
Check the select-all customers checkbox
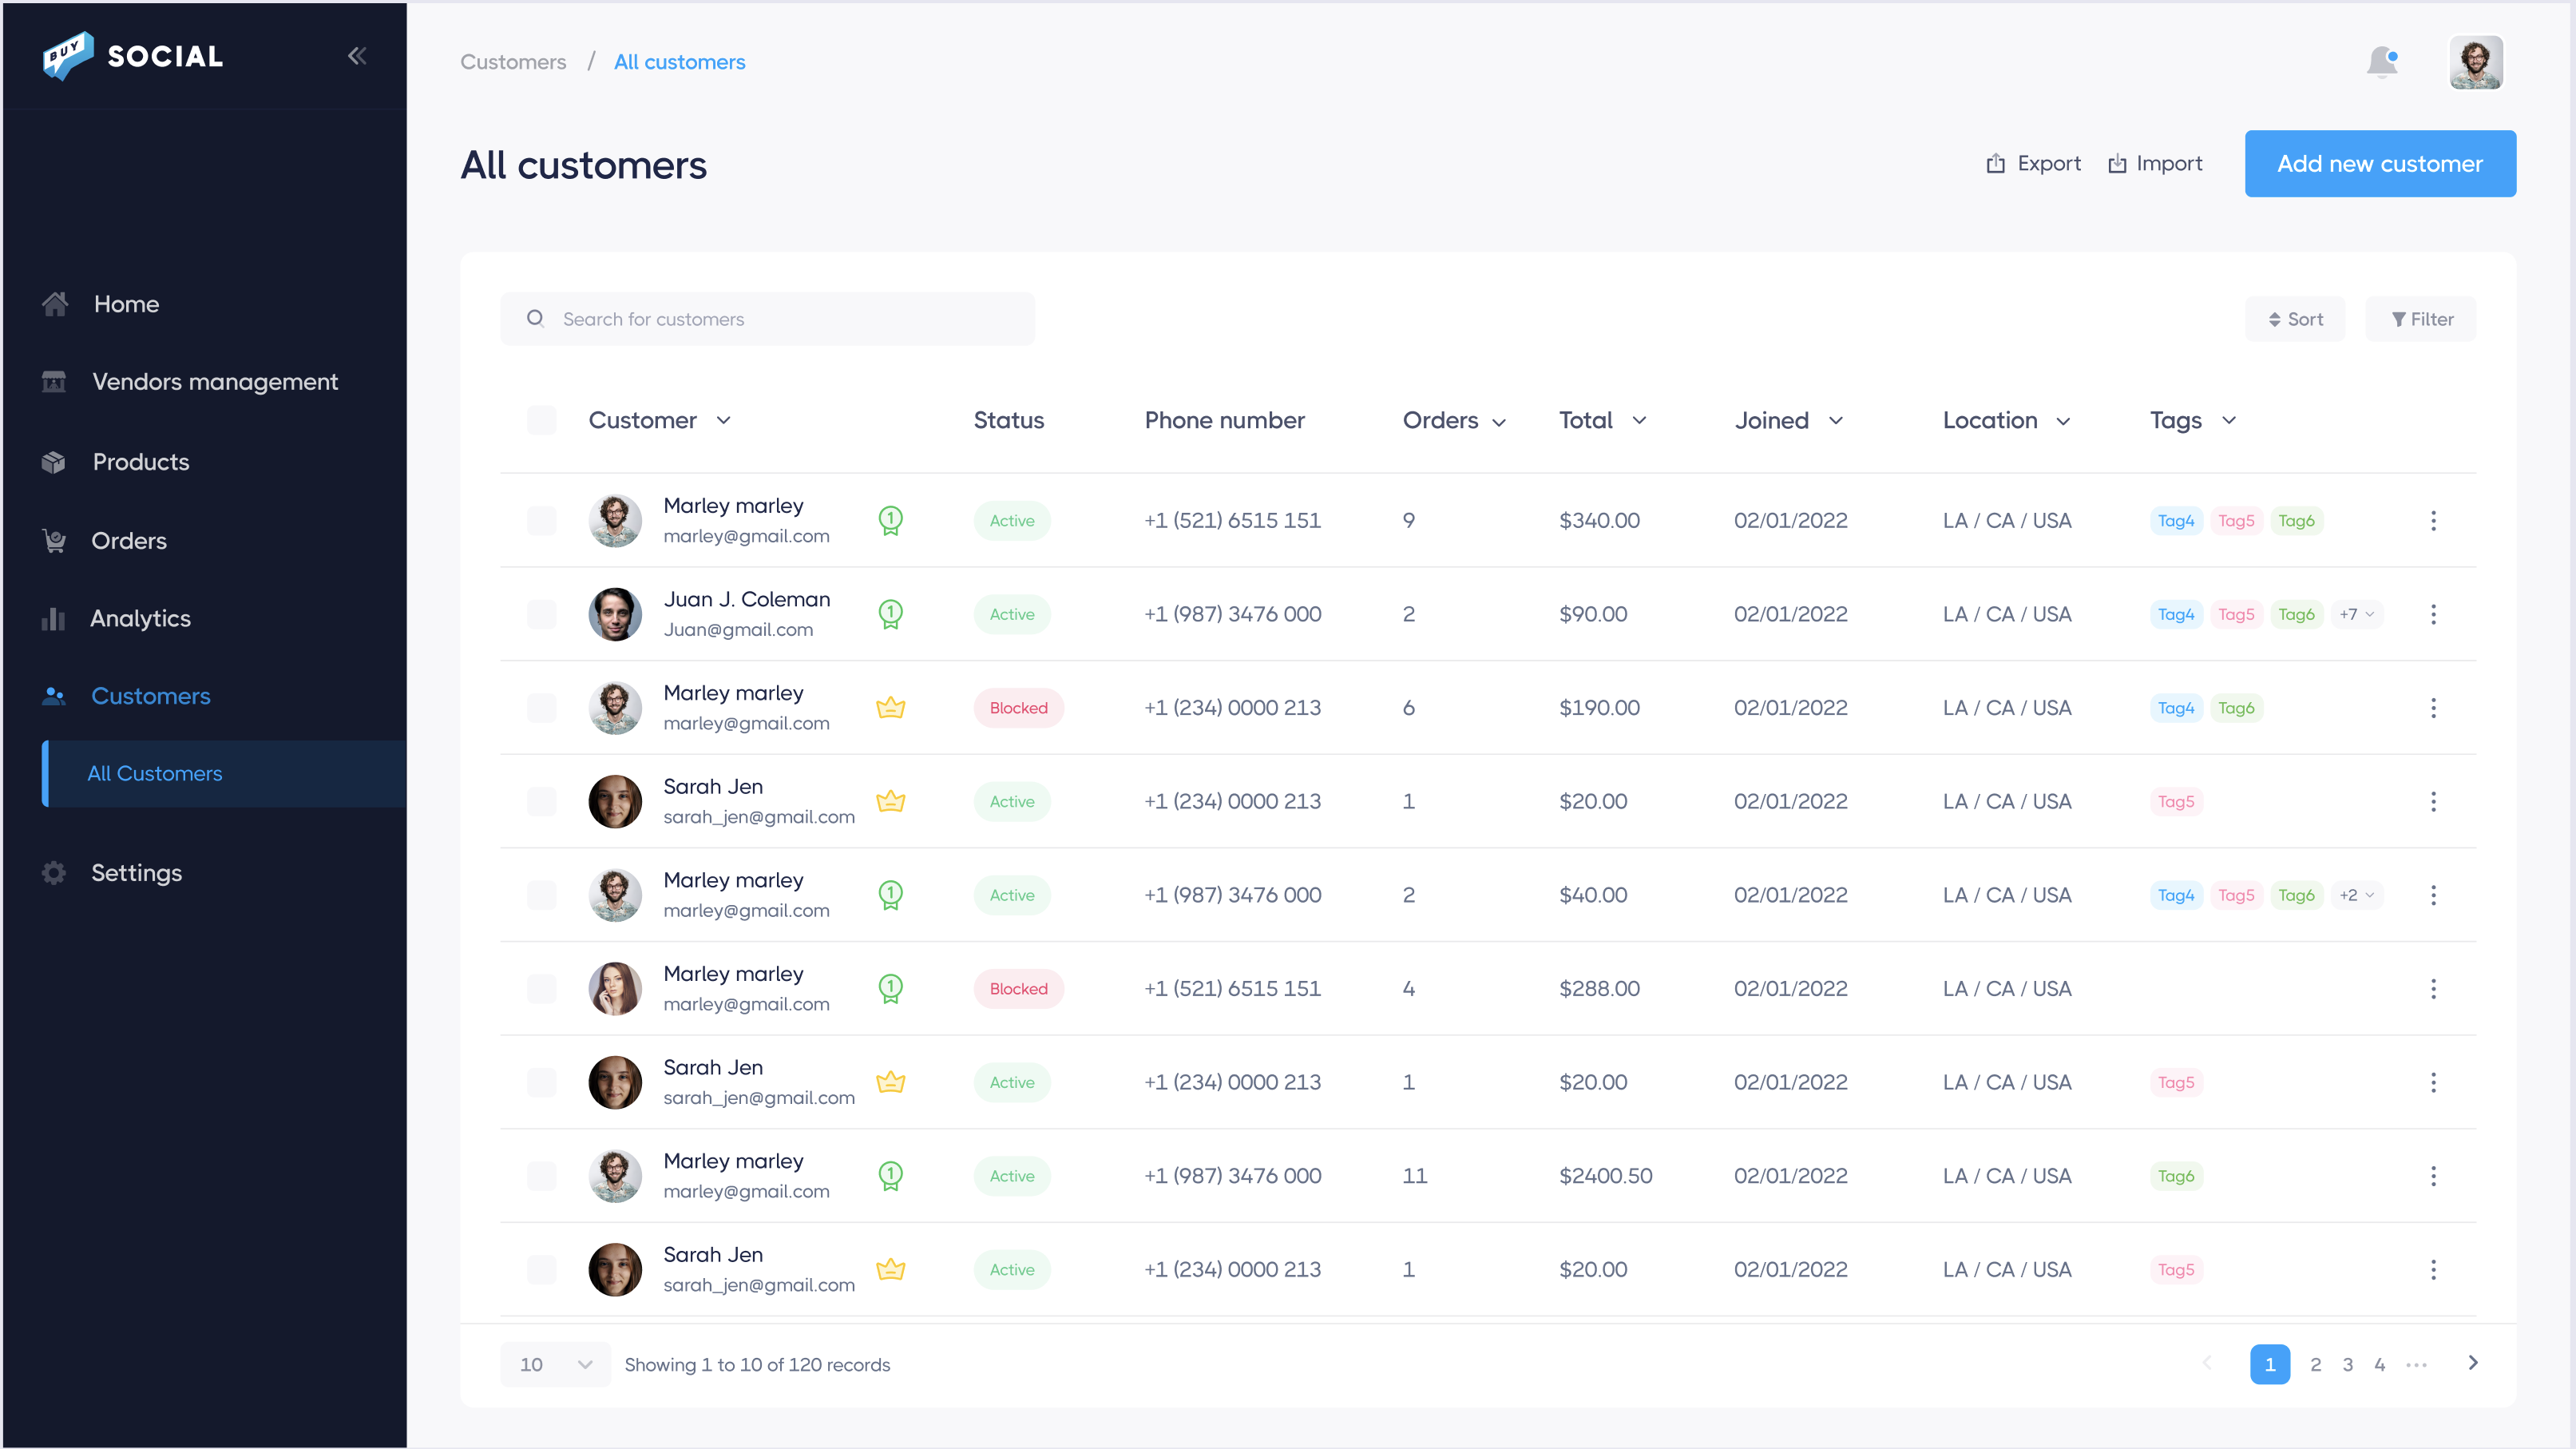tap(541, 420)
